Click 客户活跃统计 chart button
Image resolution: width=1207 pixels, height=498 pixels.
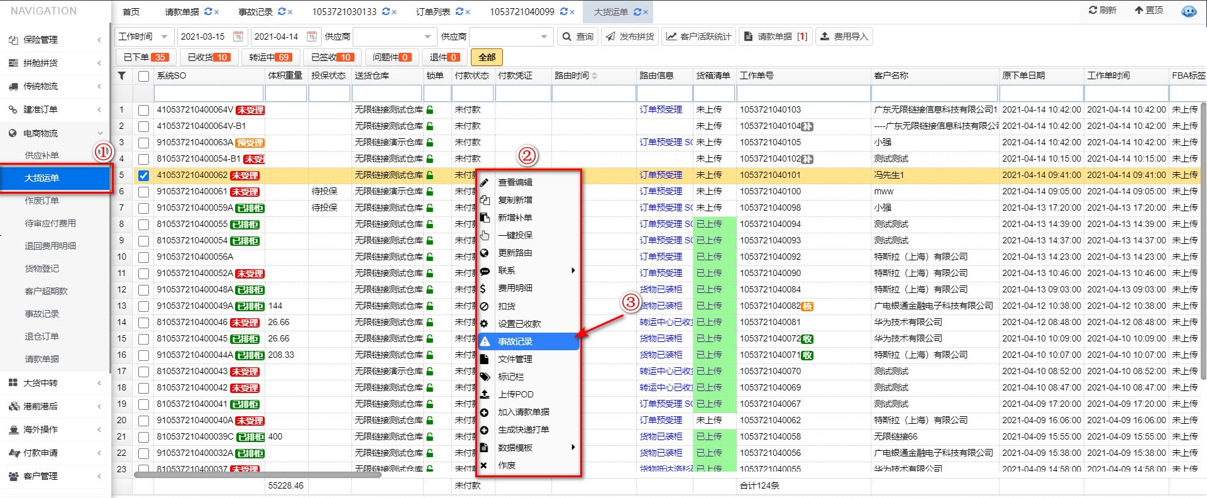[x=698, y=36]
